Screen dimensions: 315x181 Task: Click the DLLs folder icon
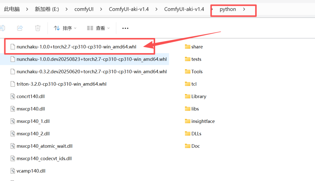click(x=188, y=134)
